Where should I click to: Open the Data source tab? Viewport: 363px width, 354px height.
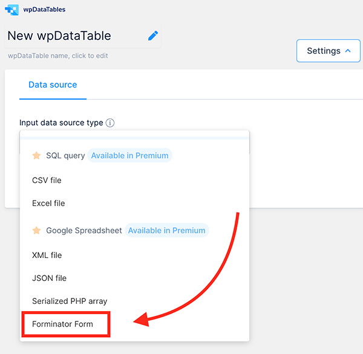pos(53,85)
